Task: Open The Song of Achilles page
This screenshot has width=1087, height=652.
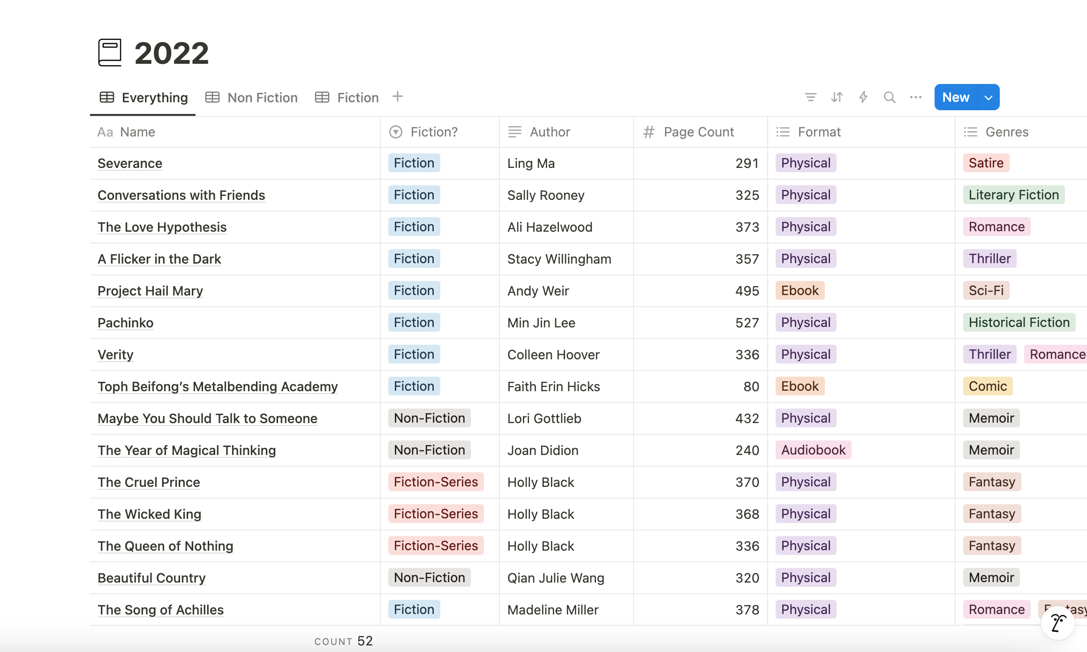Action: pos(161,610)
